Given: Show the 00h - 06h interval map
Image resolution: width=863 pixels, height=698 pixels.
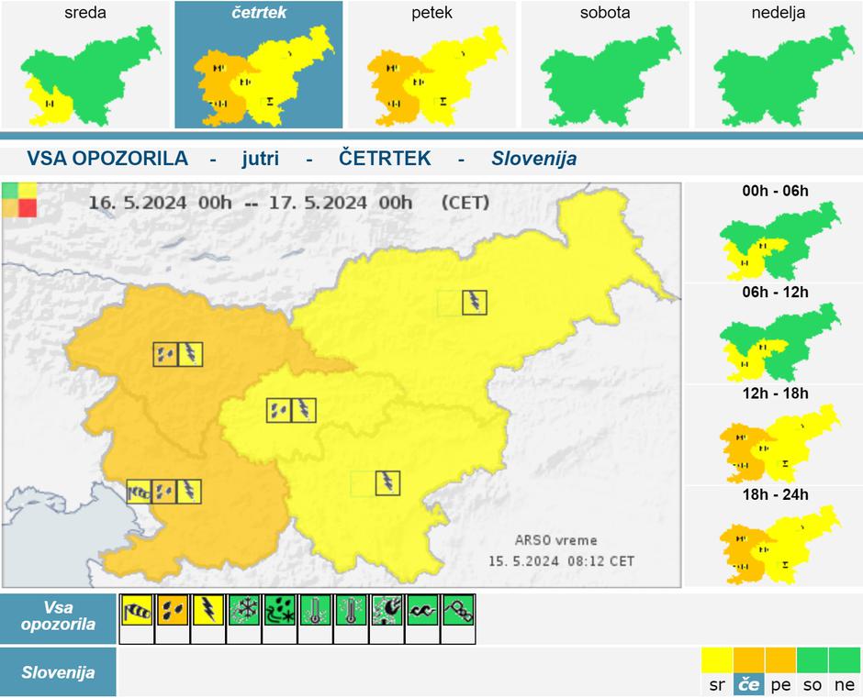Looking at the screenshot, I should click(x=775, y=234).
